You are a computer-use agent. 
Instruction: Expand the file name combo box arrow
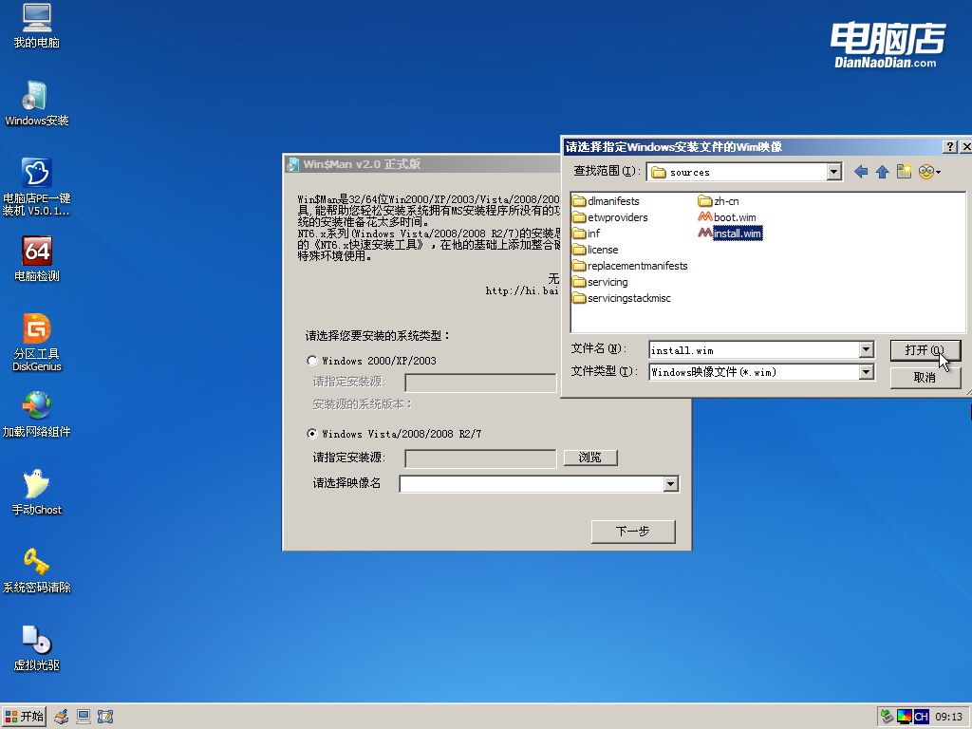pos(865,350)
